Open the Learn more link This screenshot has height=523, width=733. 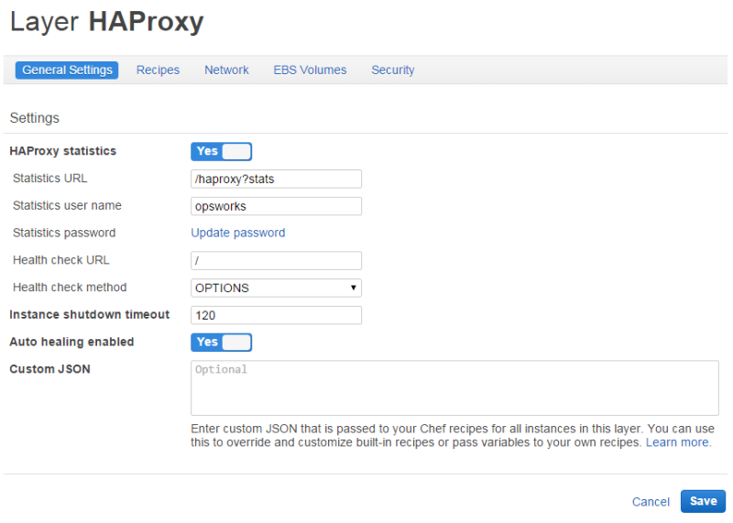678,442
